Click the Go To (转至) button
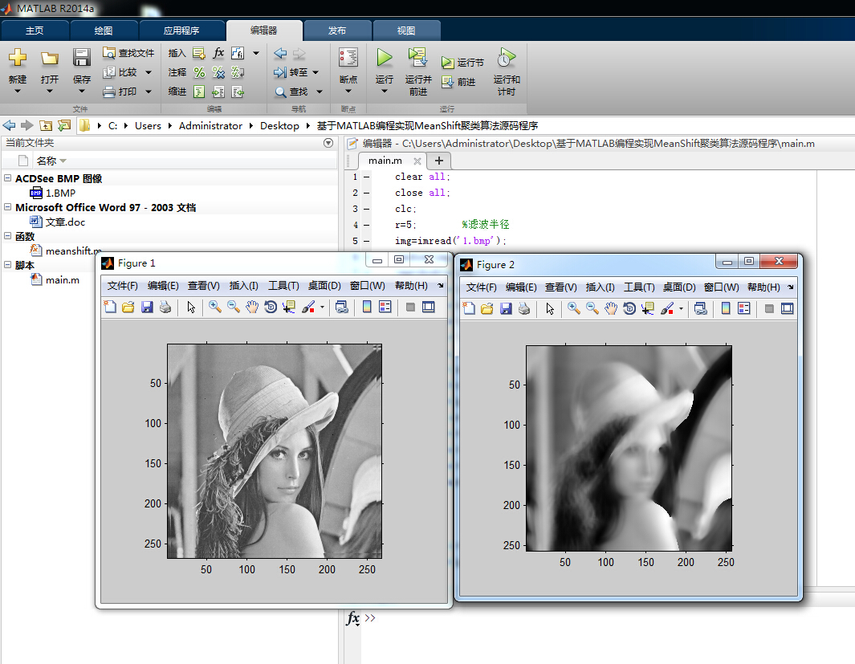 pos(291,72)
